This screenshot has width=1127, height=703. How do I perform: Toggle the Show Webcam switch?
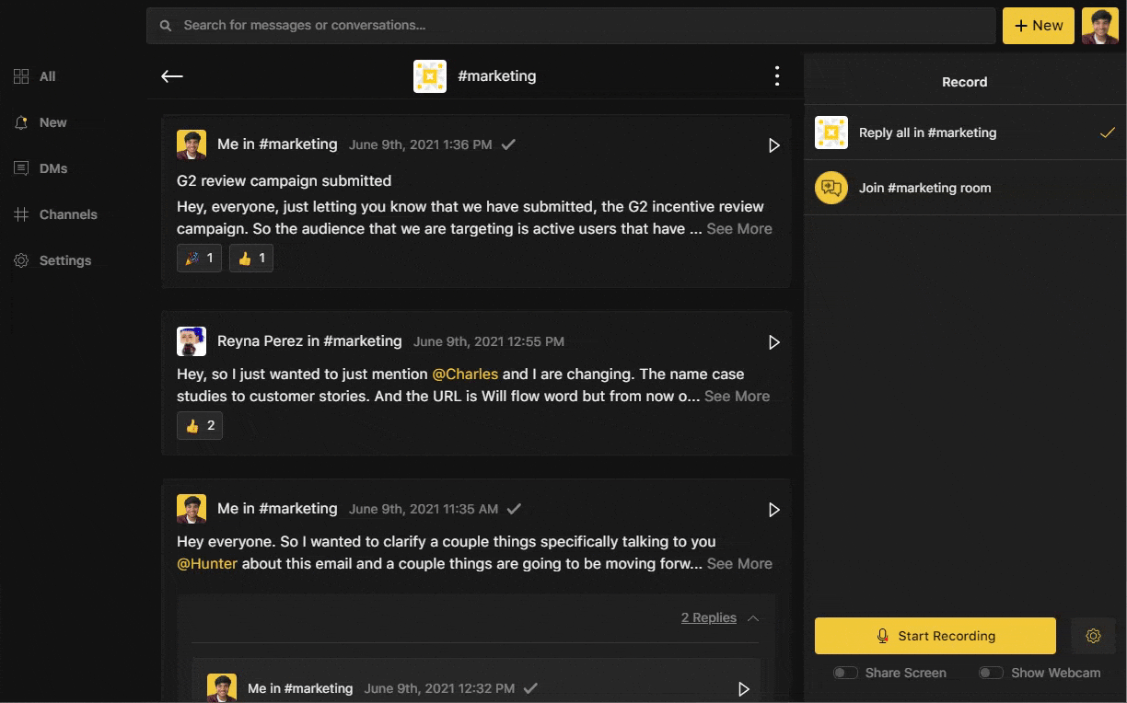pos(991,673)
